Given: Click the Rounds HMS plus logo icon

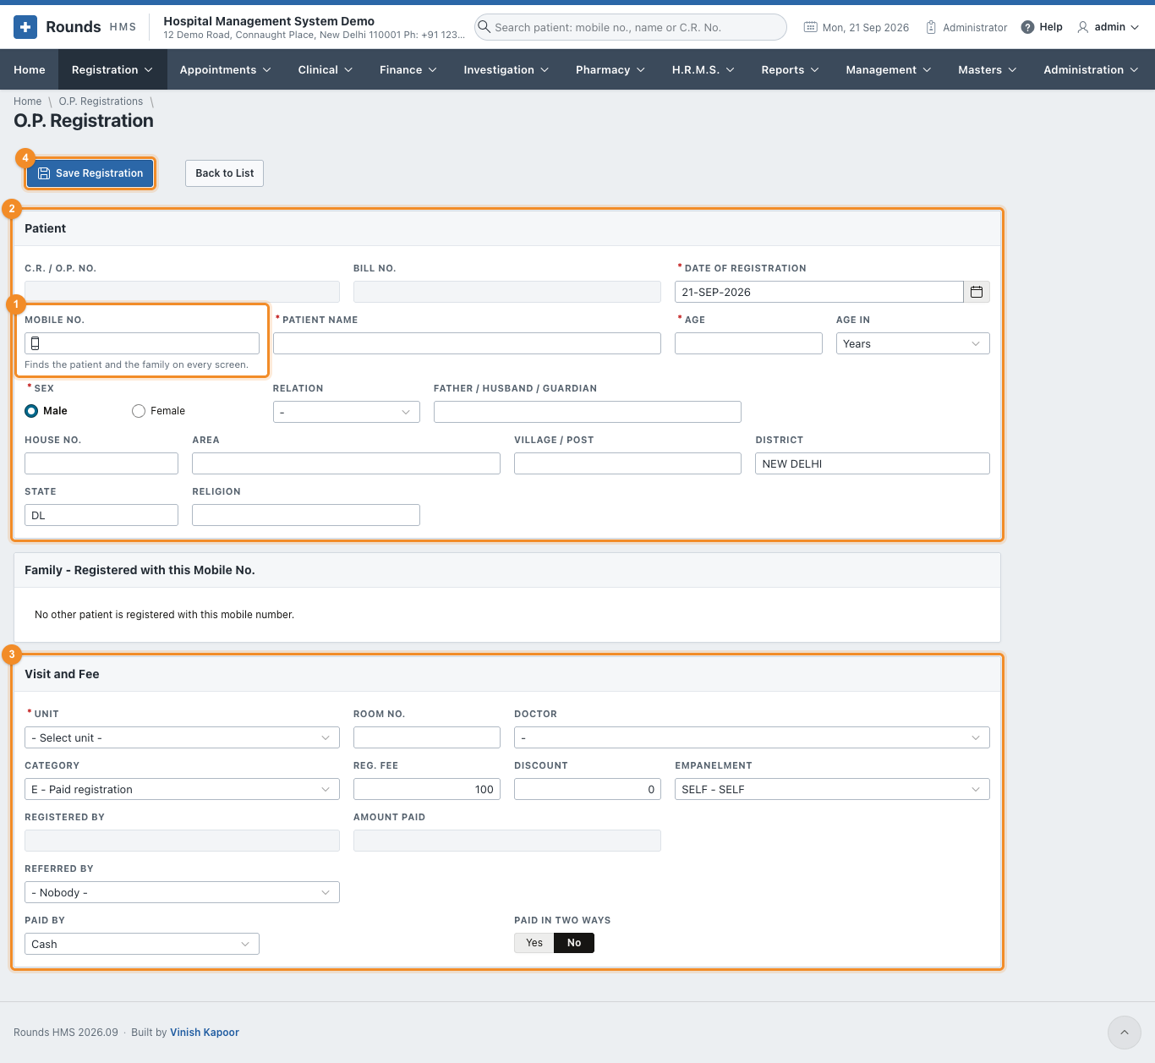Looking at the screenshot, I should (x=25, y=27).
